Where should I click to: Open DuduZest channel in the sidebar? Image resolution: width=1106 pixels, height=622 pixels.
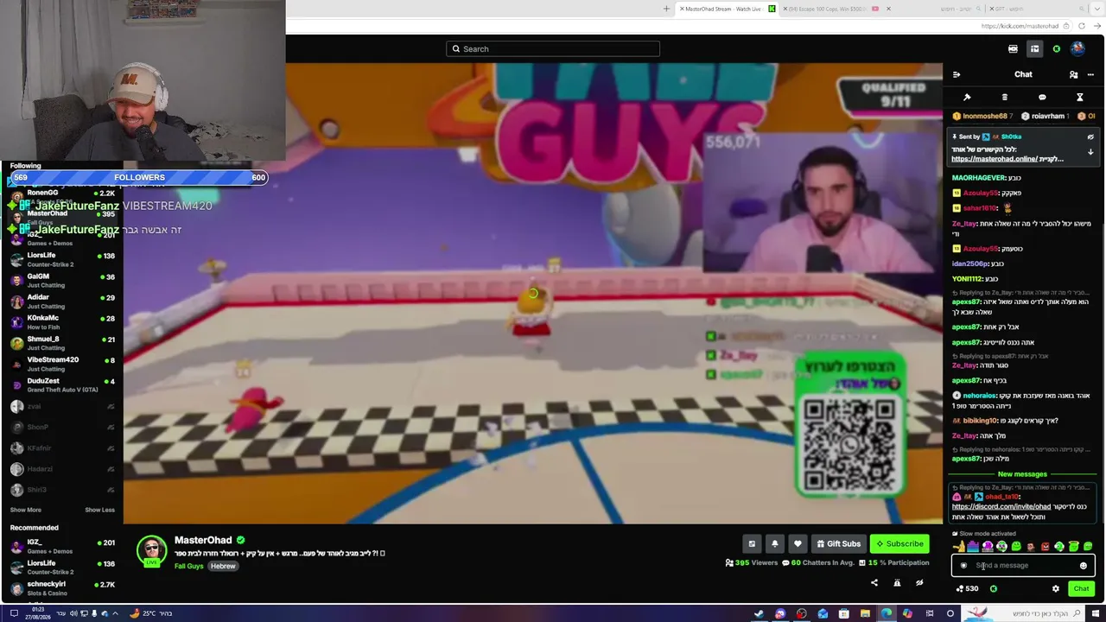(x=62, y=385)
